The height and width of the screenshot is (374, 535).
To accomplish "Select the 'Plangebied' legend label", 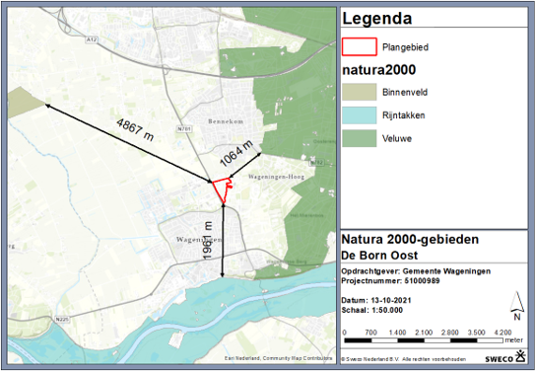I will [x=405, y=47].
